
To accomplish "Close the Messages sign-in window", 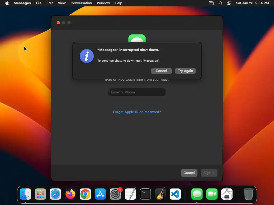I will coord(58,23).
